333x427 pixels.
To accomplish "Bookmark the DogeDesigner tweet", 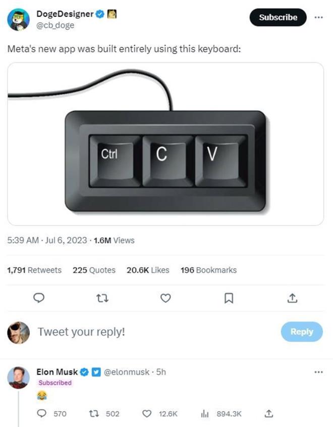I will 229,299.
